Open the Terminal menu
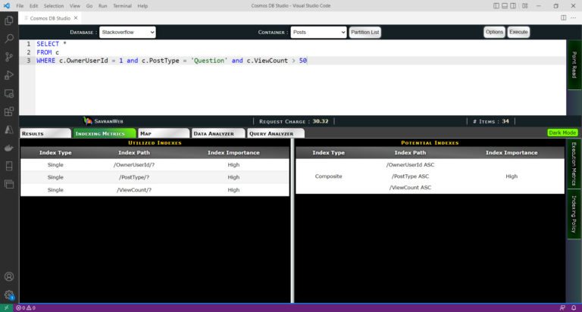This screenshot has height=312, width=582. (122, 5)
